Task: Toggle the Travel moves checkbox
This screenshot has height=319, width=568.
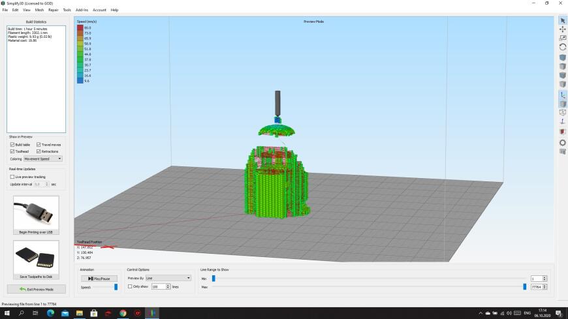Action: [x=39, y=144]
